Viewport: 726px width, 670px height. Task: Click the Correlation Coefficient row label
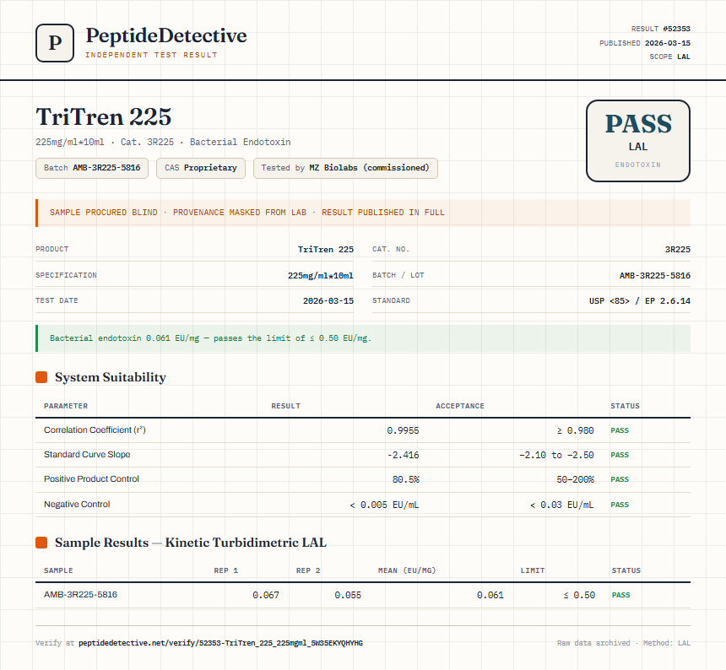(95, 430)
